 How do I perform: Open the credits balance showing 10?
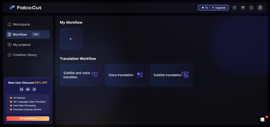click(205, 8)
